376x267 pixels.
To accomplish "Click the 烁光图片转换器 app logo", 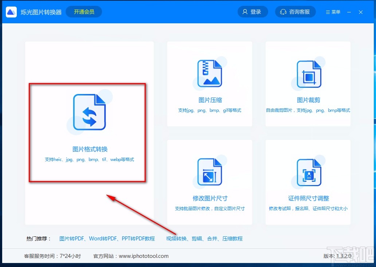I will (11, 12).
